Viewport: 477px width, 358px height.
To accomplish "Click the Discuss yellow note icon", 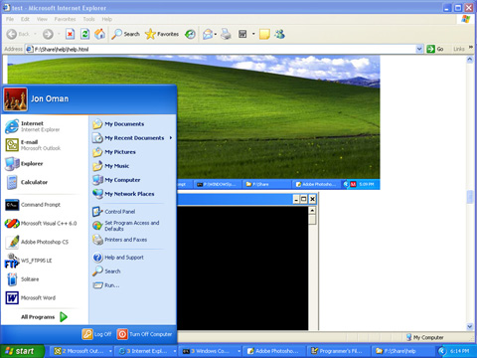I will (x=264, y=34).
